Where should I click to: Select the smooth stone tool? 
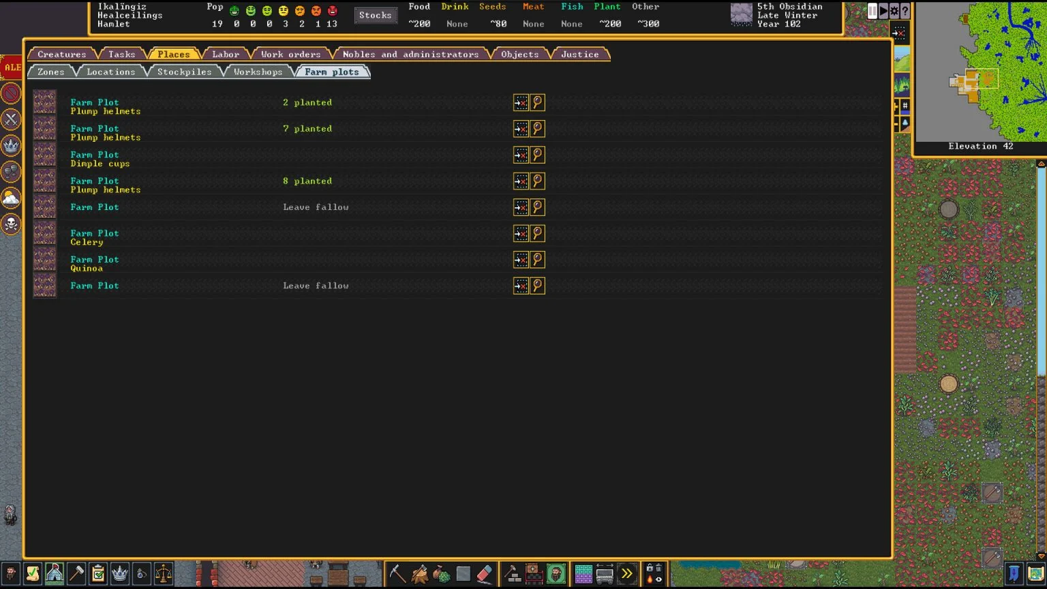pos(463,573)
